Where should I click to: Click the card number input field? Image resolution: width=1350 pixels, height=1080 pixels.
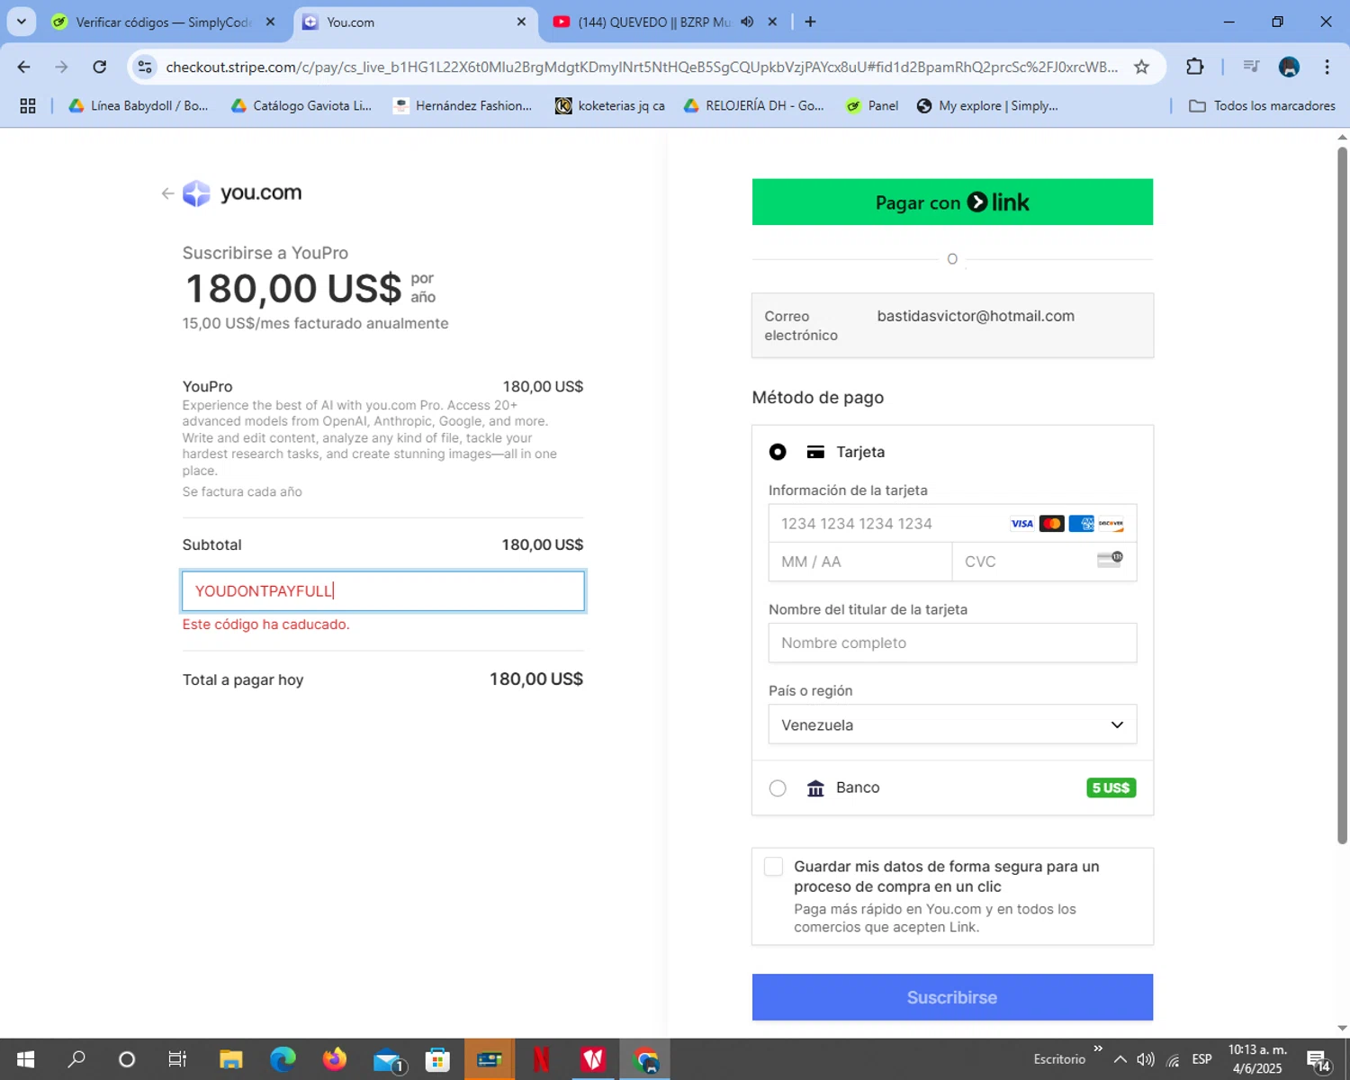[952, 524]
